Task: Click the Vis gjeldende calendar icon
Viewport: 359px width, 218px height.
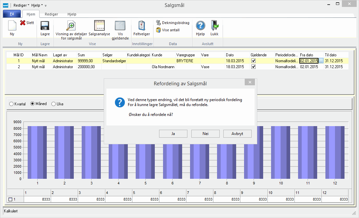Action: pyautogui.click(x=120, y=26)
